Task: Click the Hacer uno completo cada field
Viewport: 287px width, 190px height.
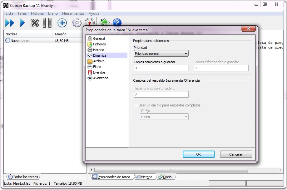Action: click(x=161, y=94)
